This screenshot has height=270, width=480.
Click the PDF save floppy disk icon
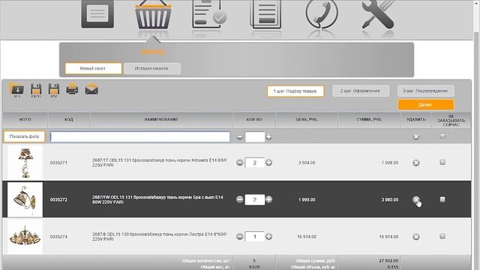pyautogui.click(x=54, y=91)
